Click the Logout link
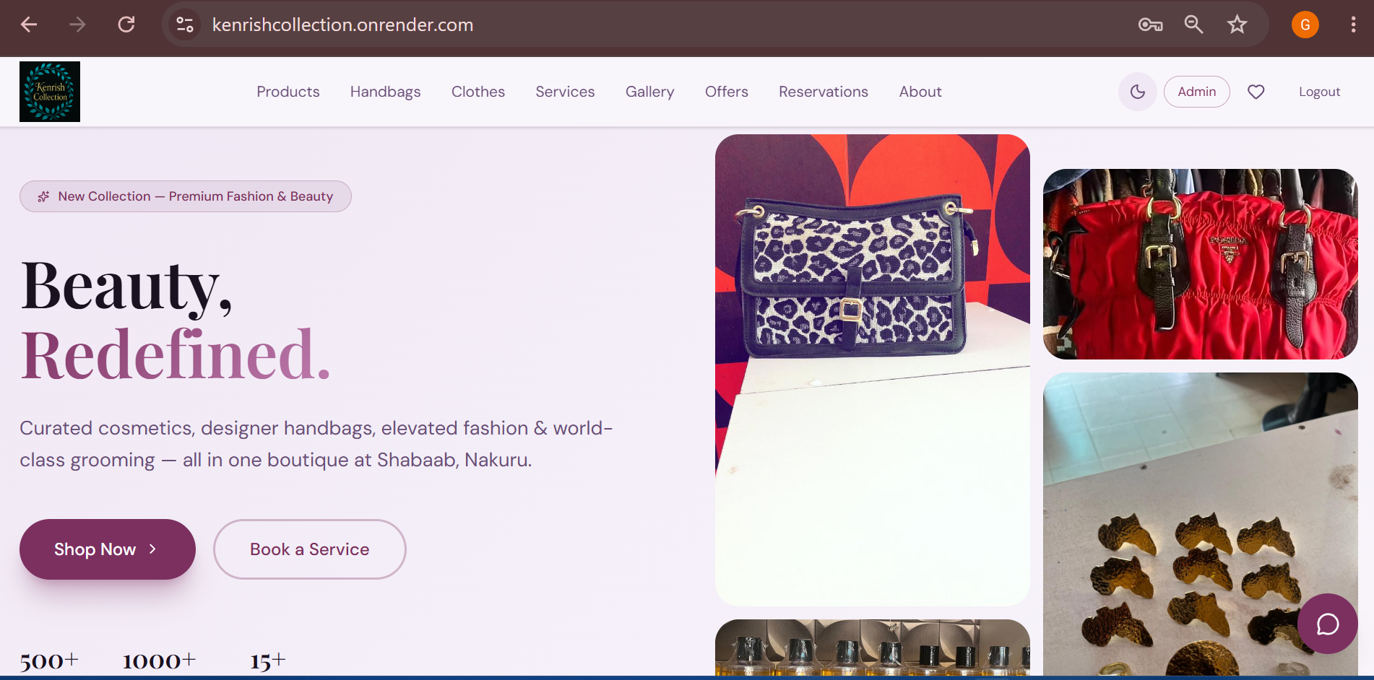1374x680 pixels. (1319, 92)
